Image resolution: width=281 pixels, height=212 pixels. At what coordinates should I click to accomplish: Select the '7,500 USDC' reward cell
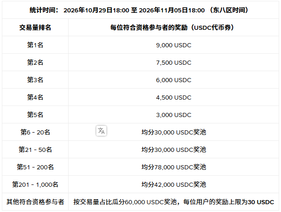point(174,62)
